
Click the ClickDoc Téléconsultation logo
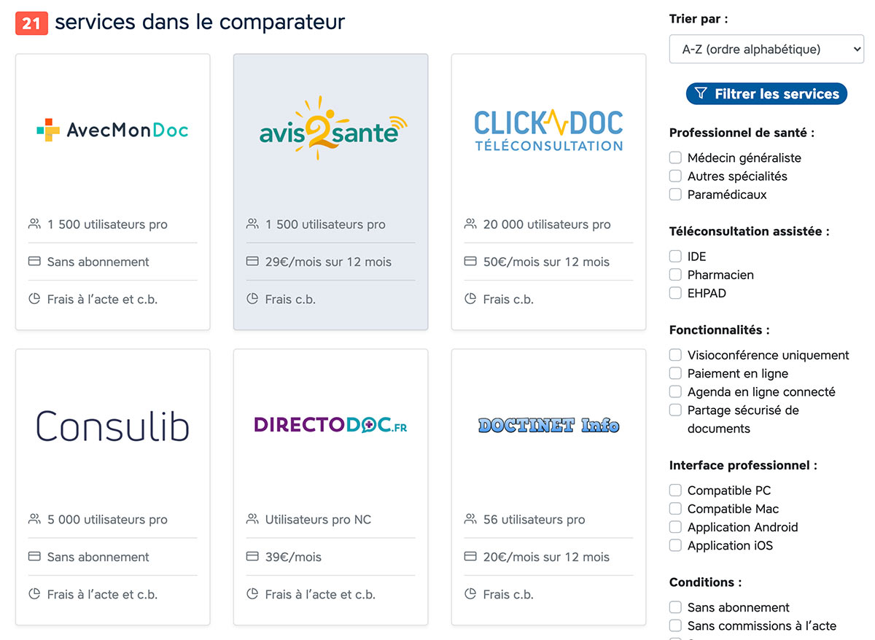(548, 130)
